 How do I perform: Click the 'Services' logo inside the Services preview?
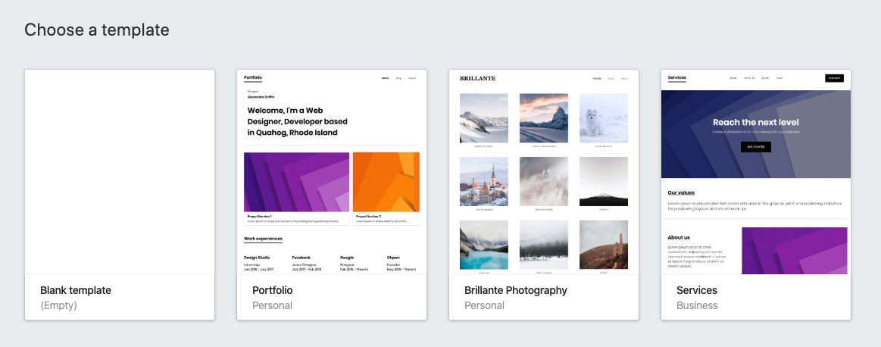click(x=677, y=77)
